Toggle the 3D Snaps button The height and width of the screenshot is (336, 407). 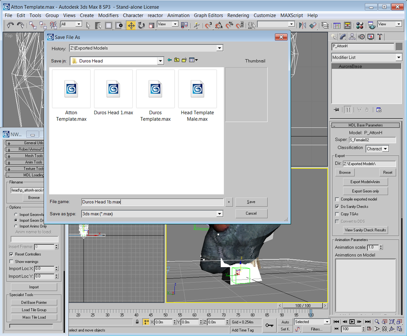point(208,25)
